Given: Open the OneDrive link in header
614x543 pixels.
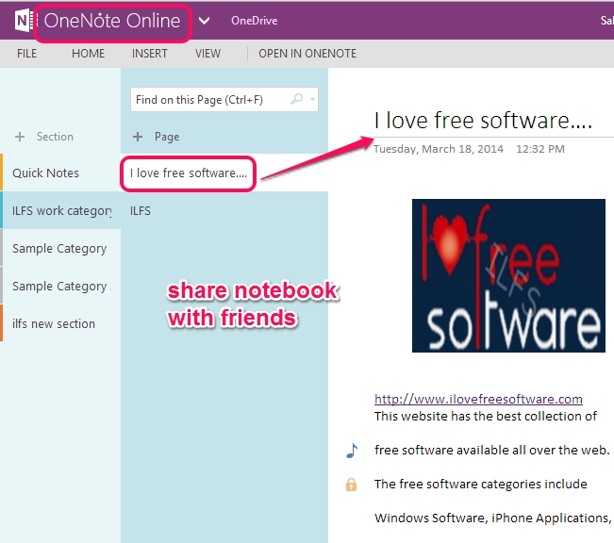Looking at the screenshot, I should click(254, 21).
